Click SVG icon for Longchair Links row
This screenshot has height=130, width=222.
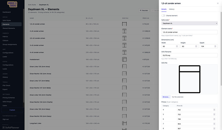click(125, 123)
